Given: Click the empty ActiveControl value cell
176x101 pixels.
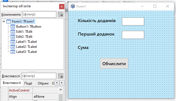Looking at the screenshot, I should [45, 90].
